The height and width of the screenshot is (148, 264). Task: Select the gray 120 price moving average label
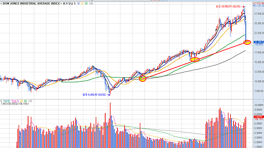(91, 4)
